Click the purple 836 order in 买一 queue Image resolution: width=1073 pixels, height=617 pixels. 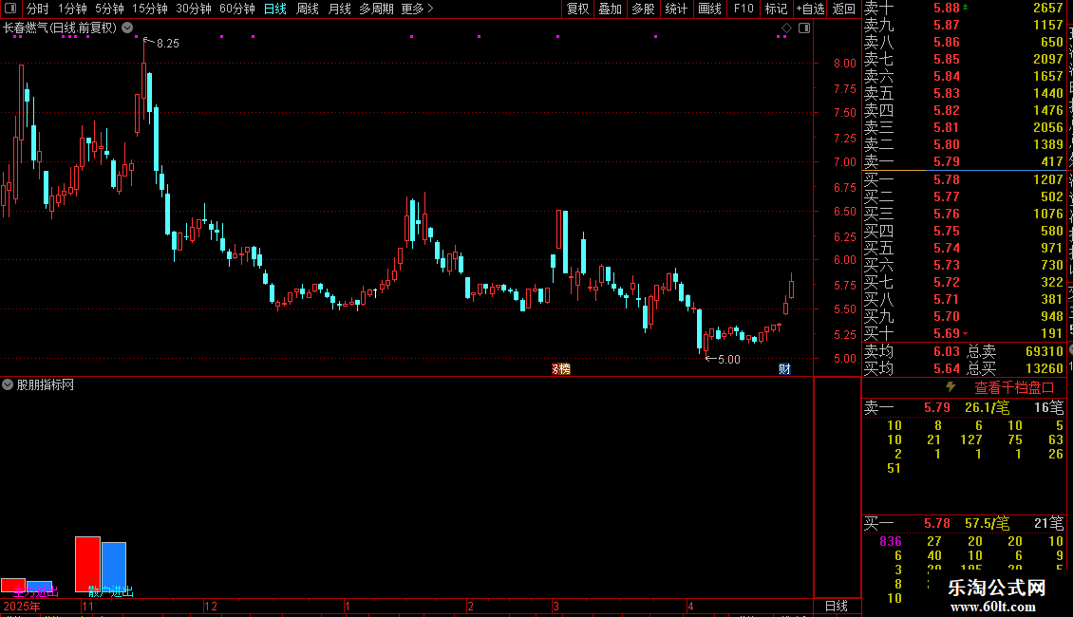[x=891, y=541]
